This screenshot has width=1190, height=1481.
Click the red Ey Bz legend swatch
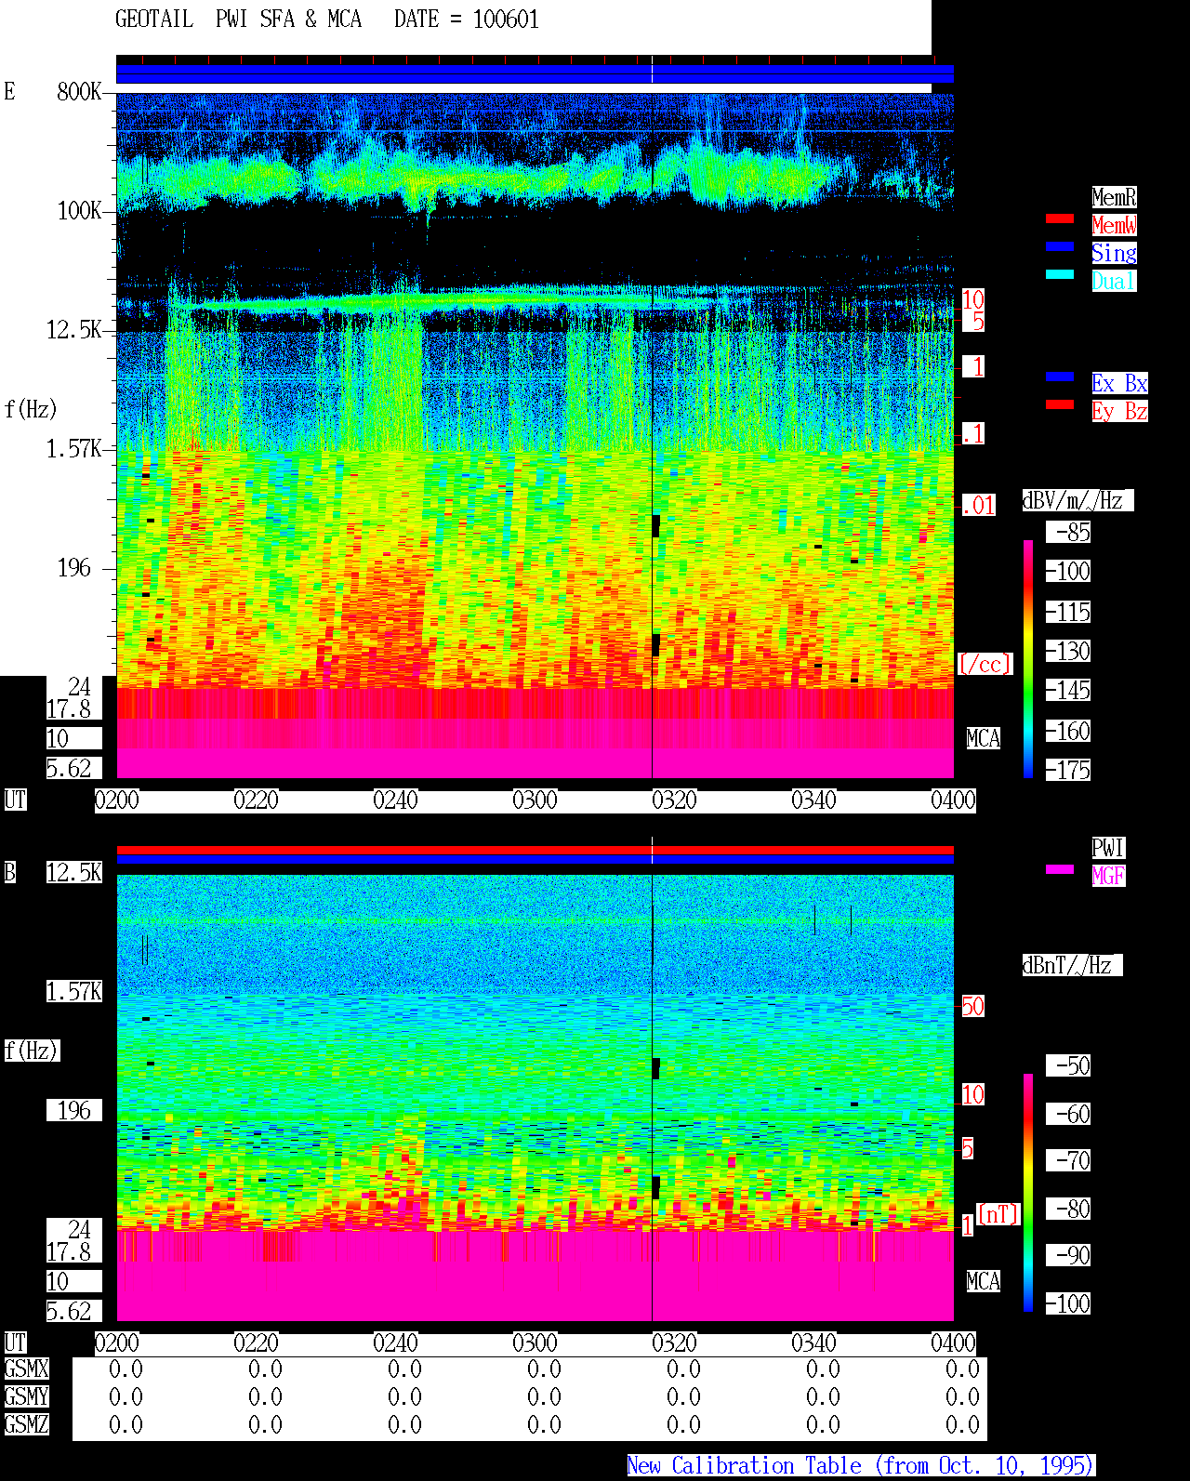1060,404
